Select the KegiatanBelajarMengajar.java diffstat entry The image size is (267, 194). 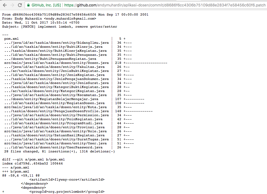(52, 99)
